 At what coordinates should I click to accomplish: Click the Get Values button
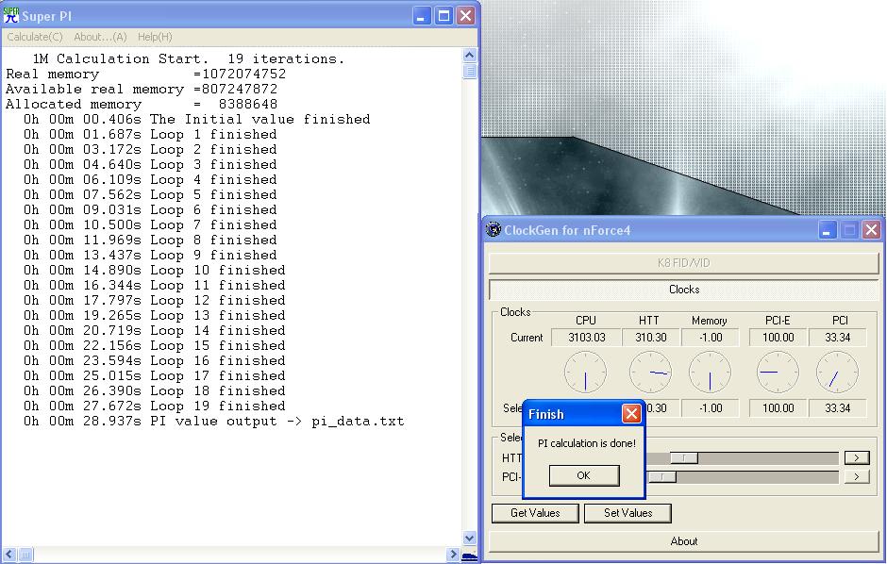click(535, 512)
